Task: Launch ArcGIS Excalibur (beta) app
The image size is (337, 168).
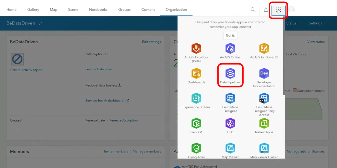Action: [x=196, y=53]
